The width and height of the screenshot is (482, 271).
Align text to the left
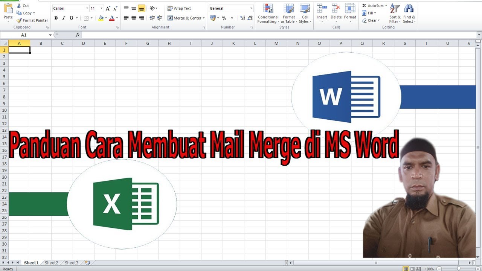[126, 18]
